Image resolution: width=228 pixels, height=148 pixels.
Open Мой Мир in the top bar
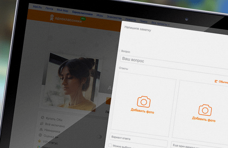(62, 10)
